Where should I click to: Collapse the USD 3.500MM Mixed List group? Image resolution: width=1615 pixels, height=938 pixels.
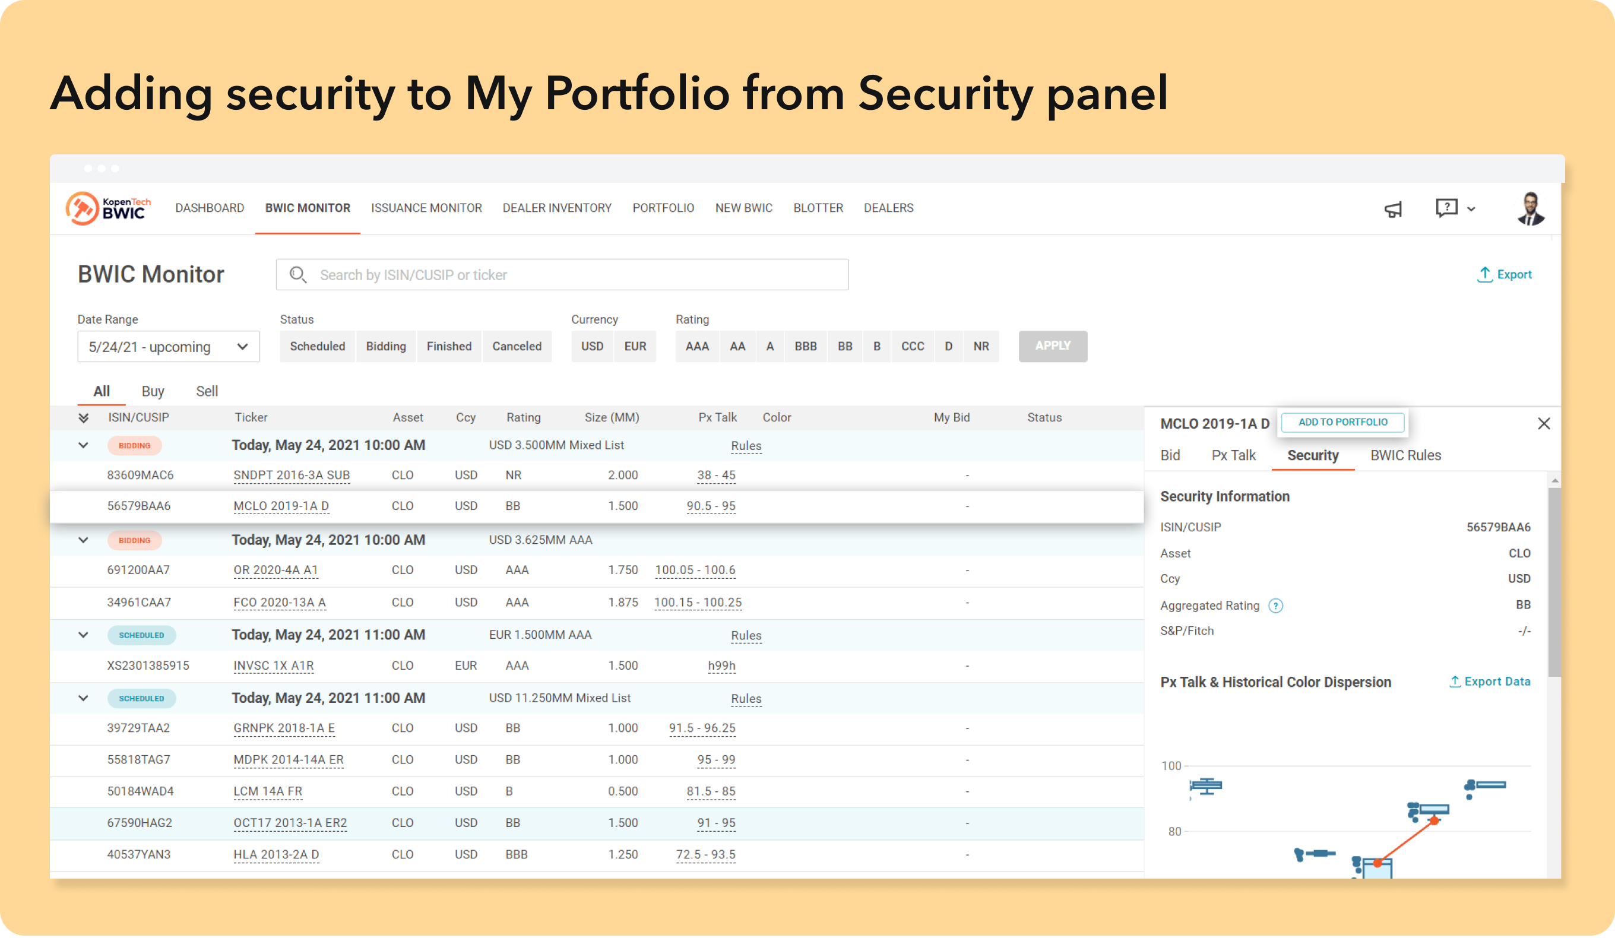pos(83,445)
